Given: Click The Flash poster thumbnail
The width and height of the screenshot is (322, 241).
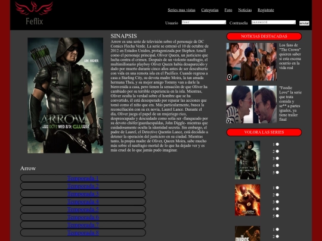Looking at the screenshot, I should pos(247,200).
